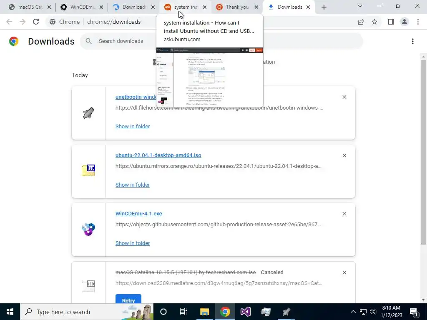This screenshot has width=427, height=320.
Task: Remove unetbootin entry from list
Action: 344,97
